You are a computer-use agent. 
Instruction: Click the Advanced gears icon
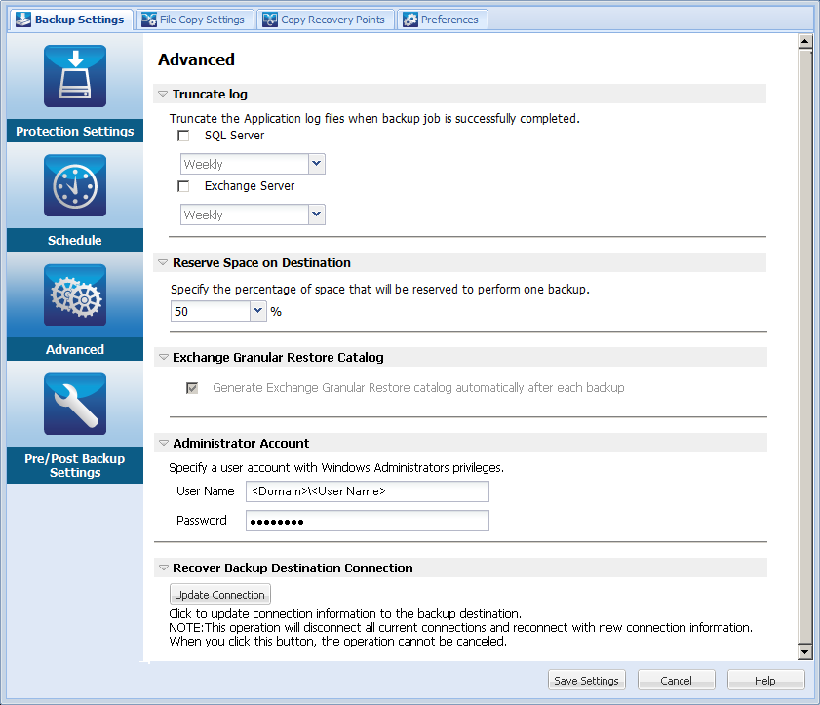[x=74, y=294]
